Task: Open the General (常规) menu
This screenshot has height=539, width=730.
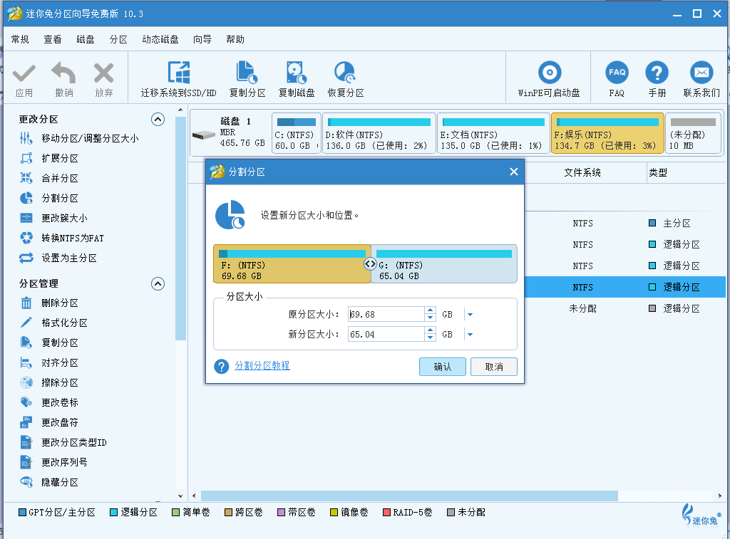Action: 20,40
